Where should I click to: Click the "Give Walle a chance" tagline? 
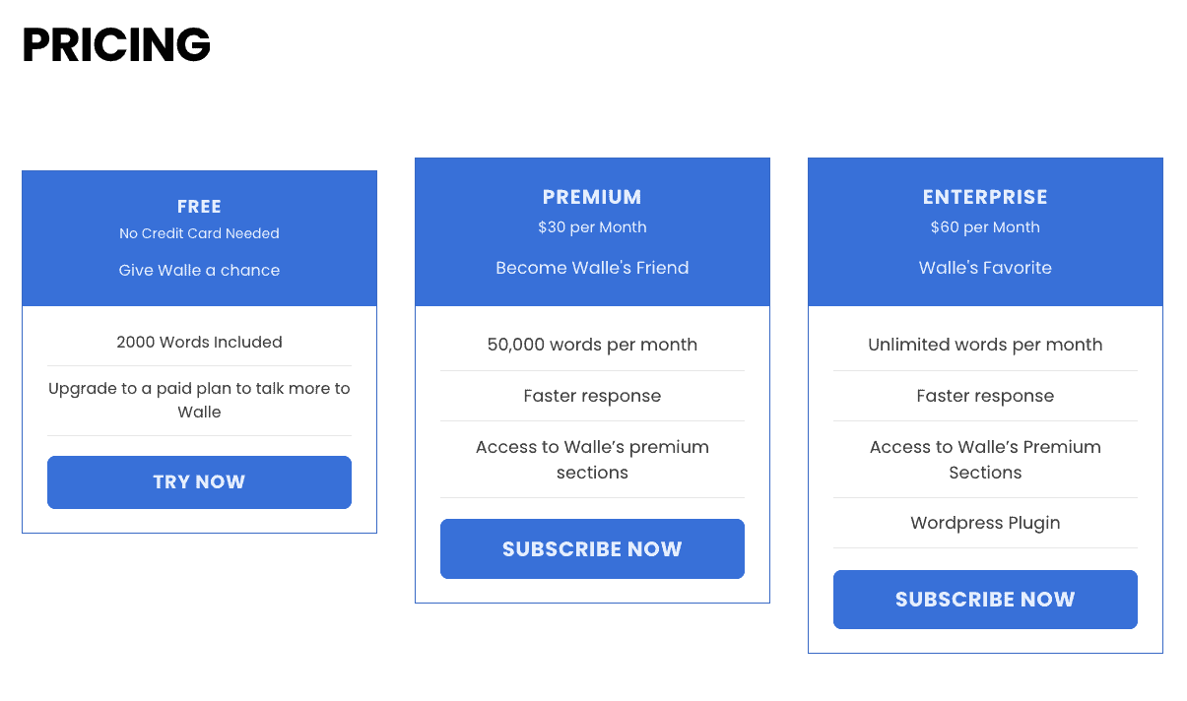[x=199, y=271]
